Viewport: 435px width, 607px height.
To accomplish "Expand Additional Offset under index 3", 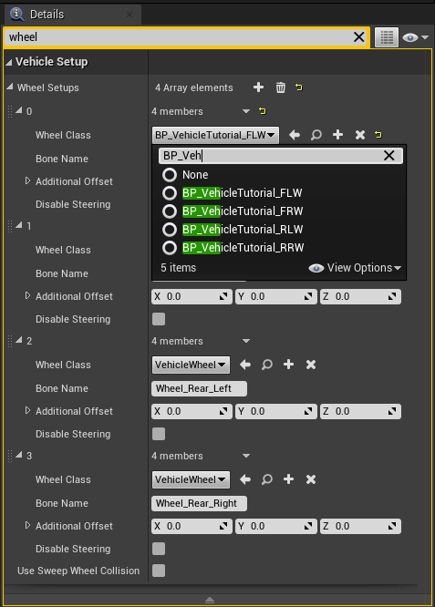I will 27,525.
